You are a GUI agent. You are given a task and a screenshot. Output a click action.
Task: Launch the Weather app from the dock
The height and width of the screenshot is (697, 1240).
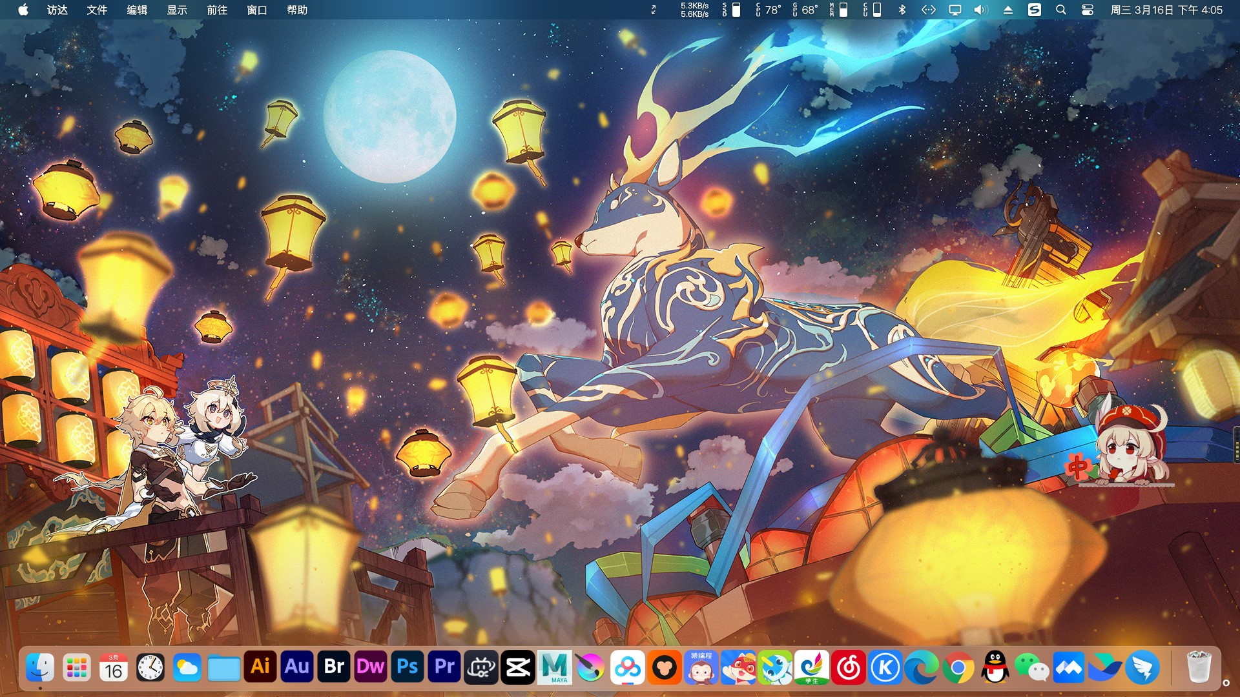[187, 667]
